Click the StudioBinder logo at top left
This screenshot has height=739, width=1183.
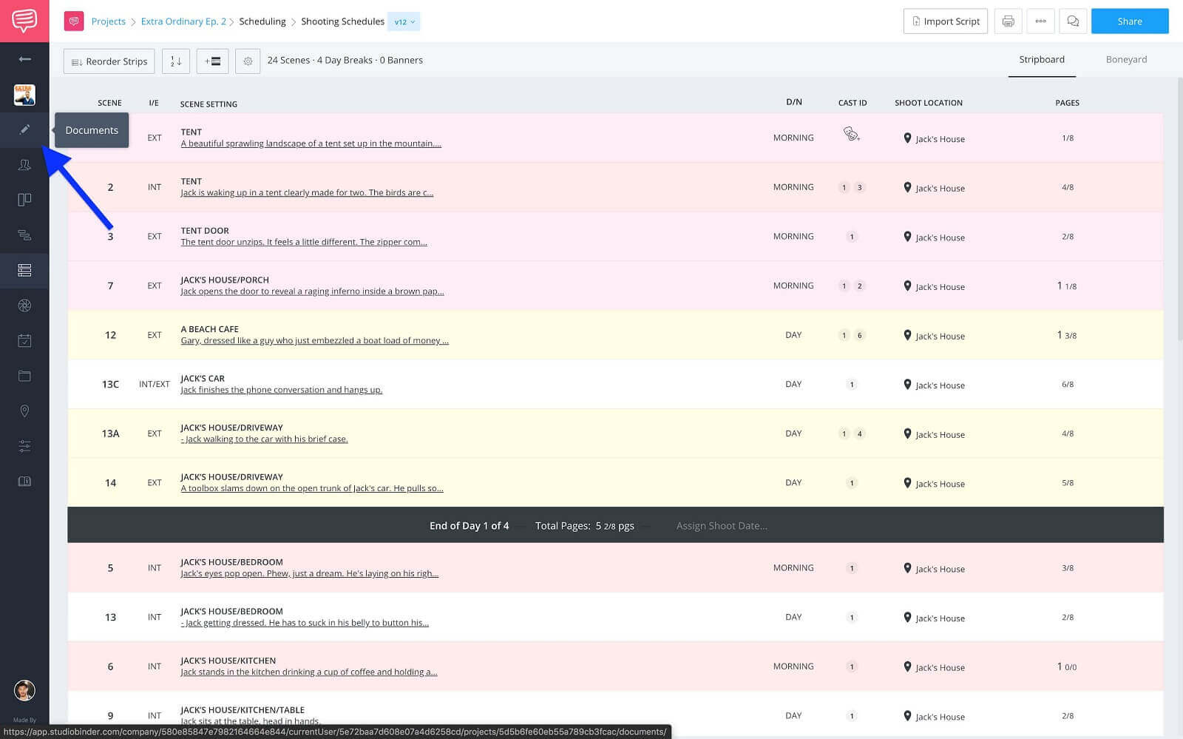pyautogui.click(x=24, y=21)
